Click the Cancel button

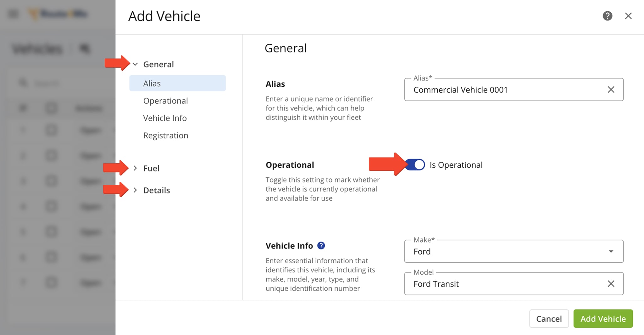[549, 319]
